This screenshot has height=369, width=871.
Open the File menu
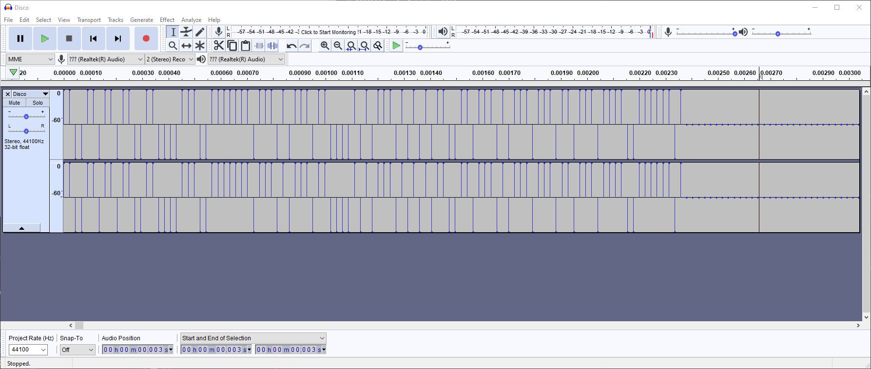[x=8, y=20]
